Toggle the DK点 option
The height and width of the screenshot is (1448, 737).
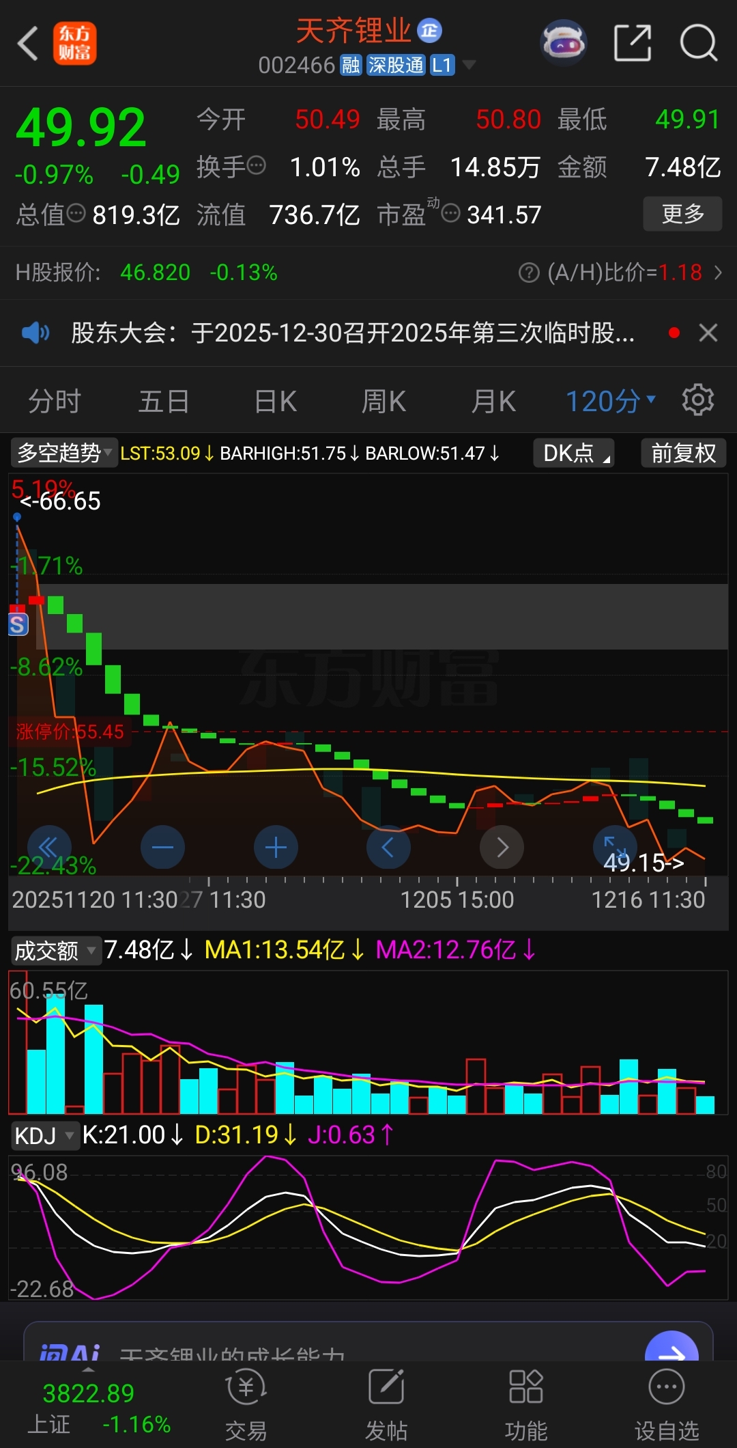tap(574, 453)
